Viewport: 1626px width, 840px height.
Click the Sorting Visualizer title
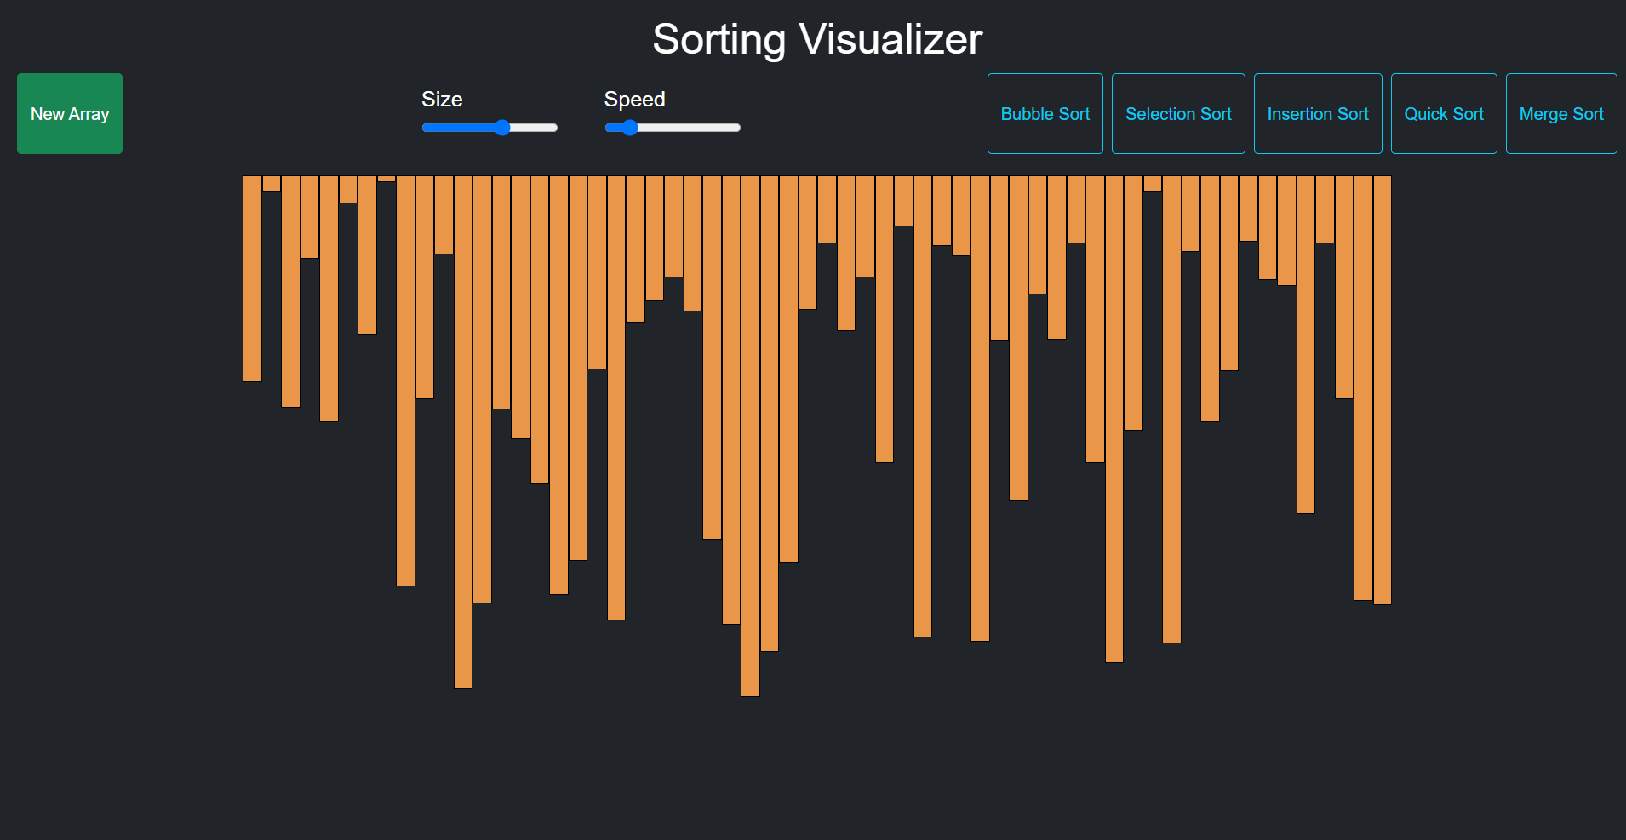[816, 38]
